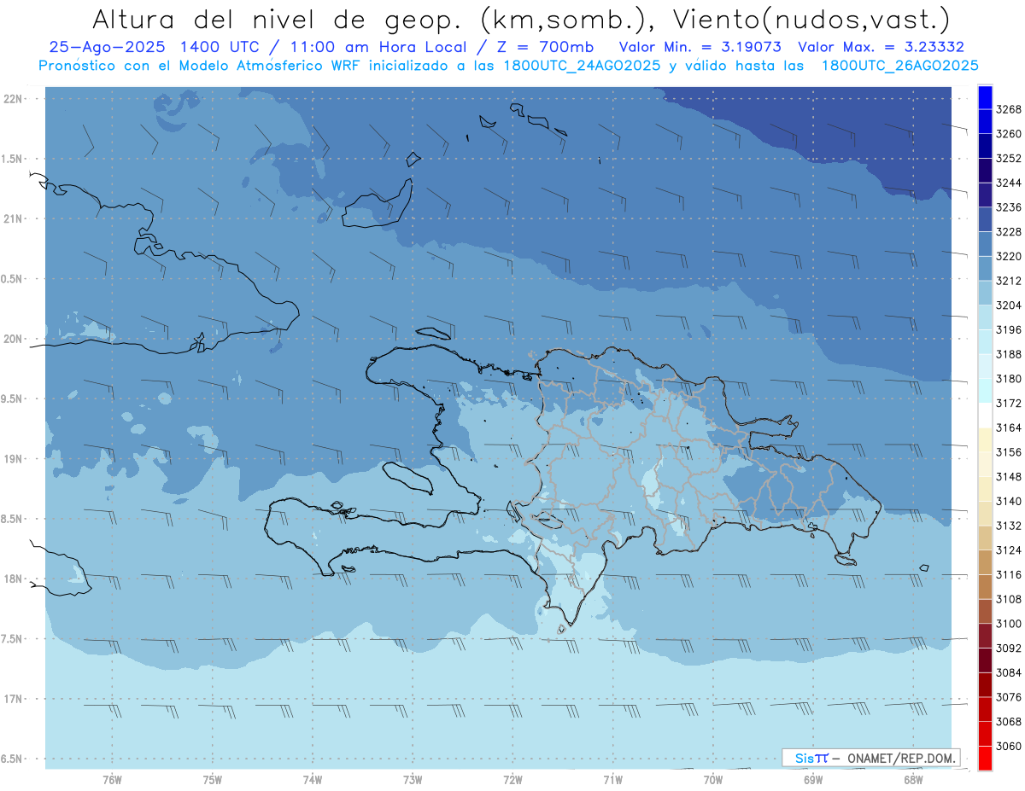Click the colorbar value '3212'
This screenshot has width=1025, height=791.
(1009, 281)
